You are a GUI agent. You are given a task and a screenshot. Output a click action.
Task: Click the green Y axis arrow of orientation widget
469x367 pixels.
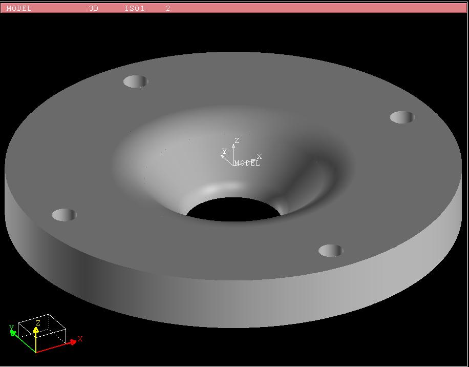point(24,342)
